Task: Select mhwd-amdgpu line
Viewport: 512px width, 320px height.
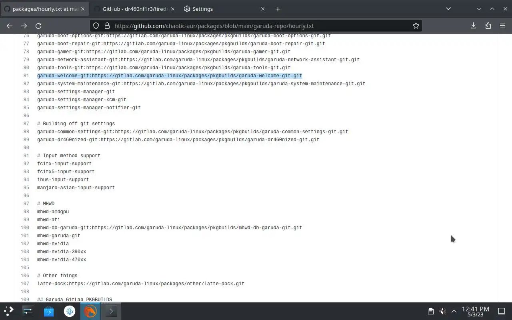Action: click(x=53, y=212)
